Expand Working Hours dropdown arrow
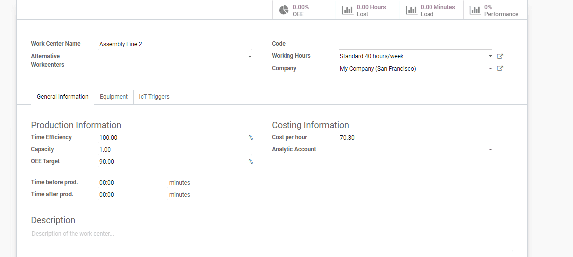This screenshot has height=257, width=573. pyautogui.click(x=490, y=57)
